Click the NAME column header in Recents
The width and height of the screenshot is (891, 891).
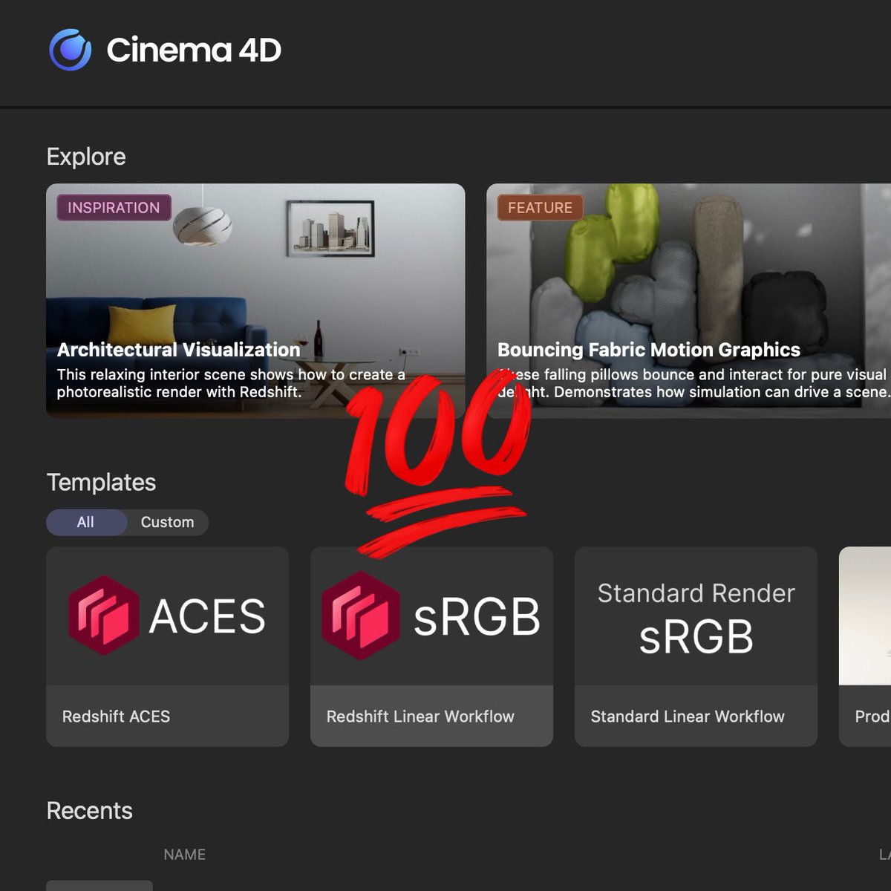point(184,855)
